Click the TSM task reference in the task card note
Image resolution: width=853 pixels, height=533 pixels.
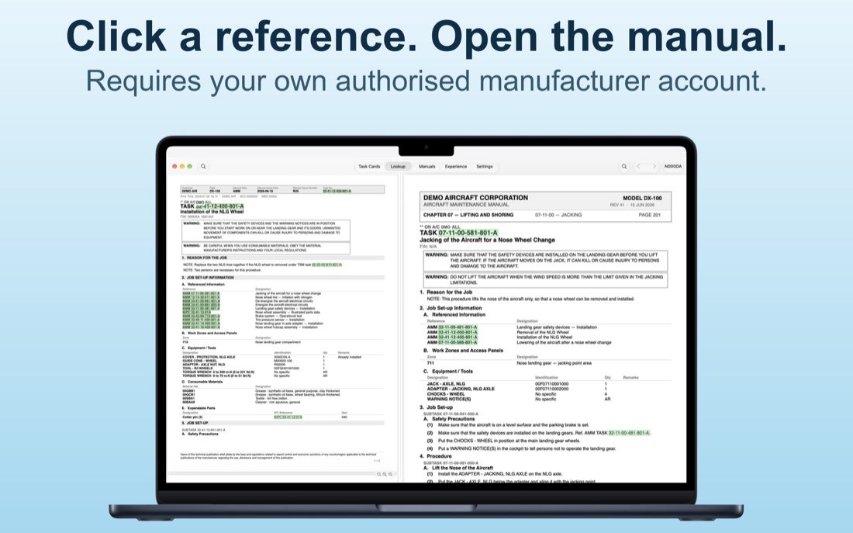click(326, 265)
